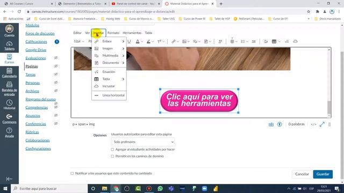This screenshot has height=193, width=344.
Task: Select the pink Clic aquí image
Action: click(199, 101)
